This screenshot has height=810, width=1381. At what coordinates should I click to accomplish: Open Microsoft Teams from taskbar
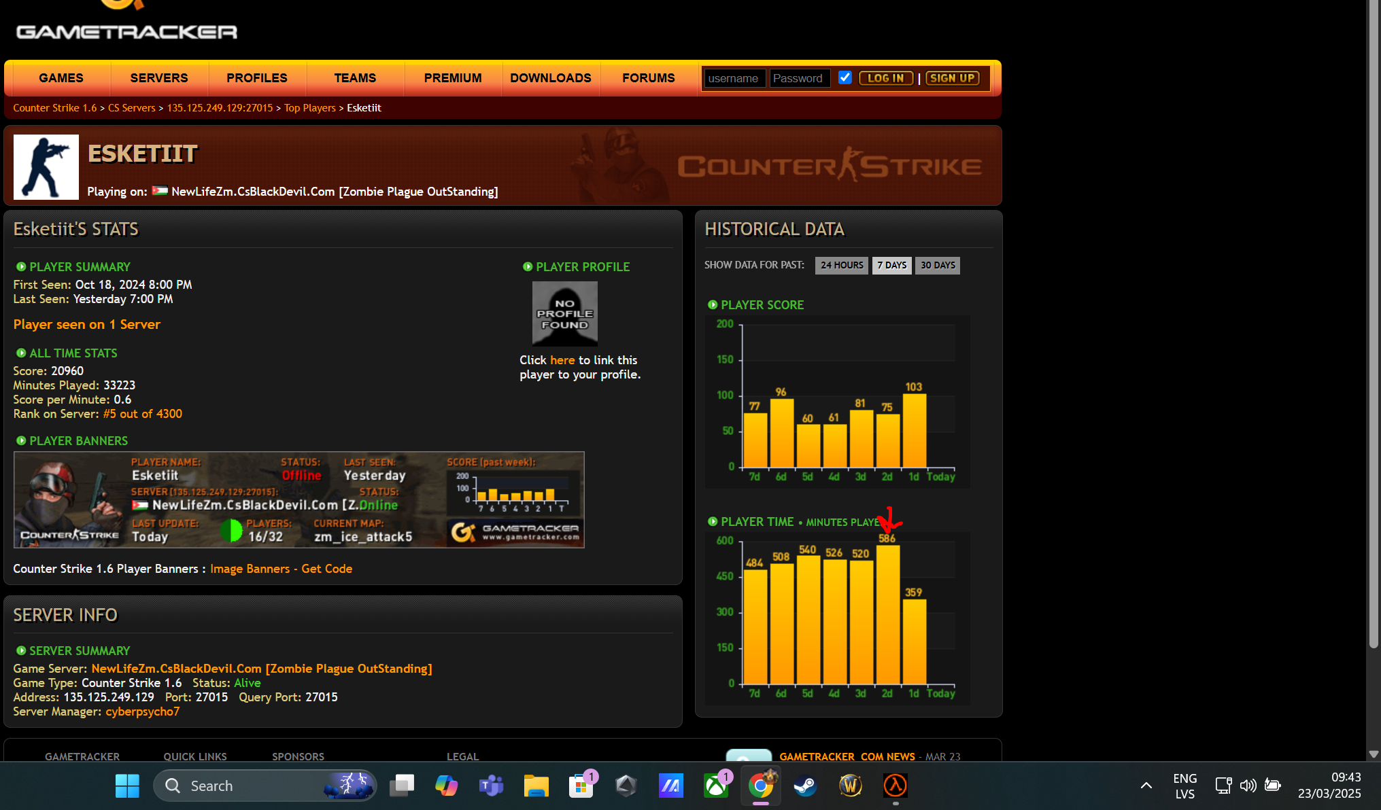tap(492, 786)
